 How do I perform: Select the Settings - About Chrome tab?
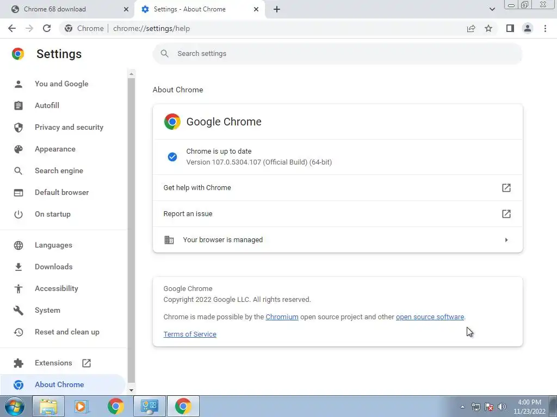point(199,9)
